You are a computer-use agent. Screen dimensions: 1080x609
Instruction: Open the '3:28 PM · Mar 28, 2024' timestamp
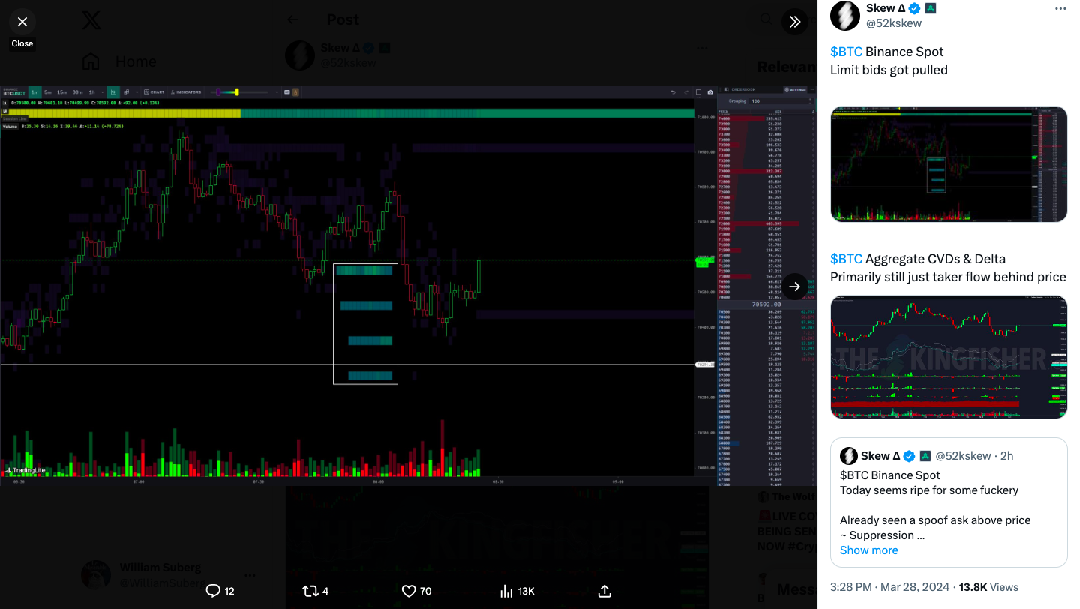coord(890,587)
